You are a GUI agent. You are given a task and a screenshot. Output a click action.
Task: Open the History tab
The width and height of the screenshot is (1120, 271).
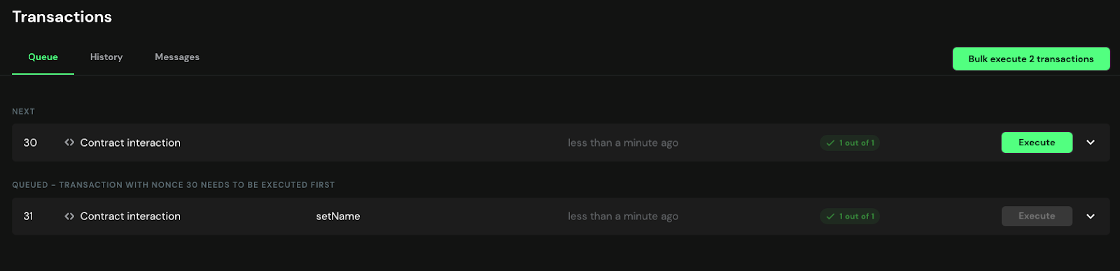tap(106, 57)
